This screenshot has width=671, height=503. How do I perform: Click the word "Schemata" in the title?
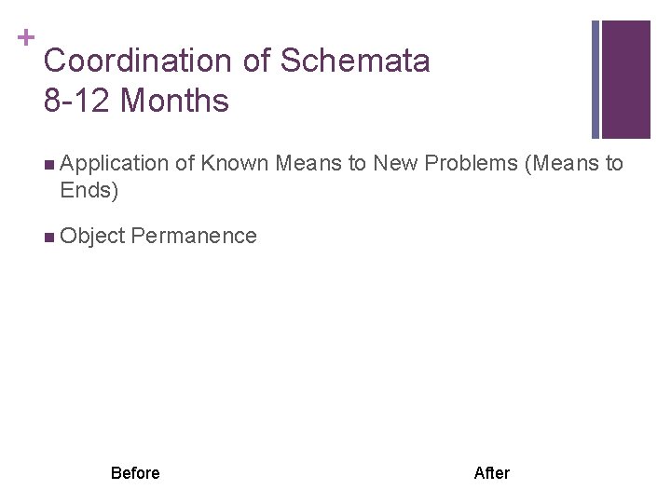(x=355, y=61)
